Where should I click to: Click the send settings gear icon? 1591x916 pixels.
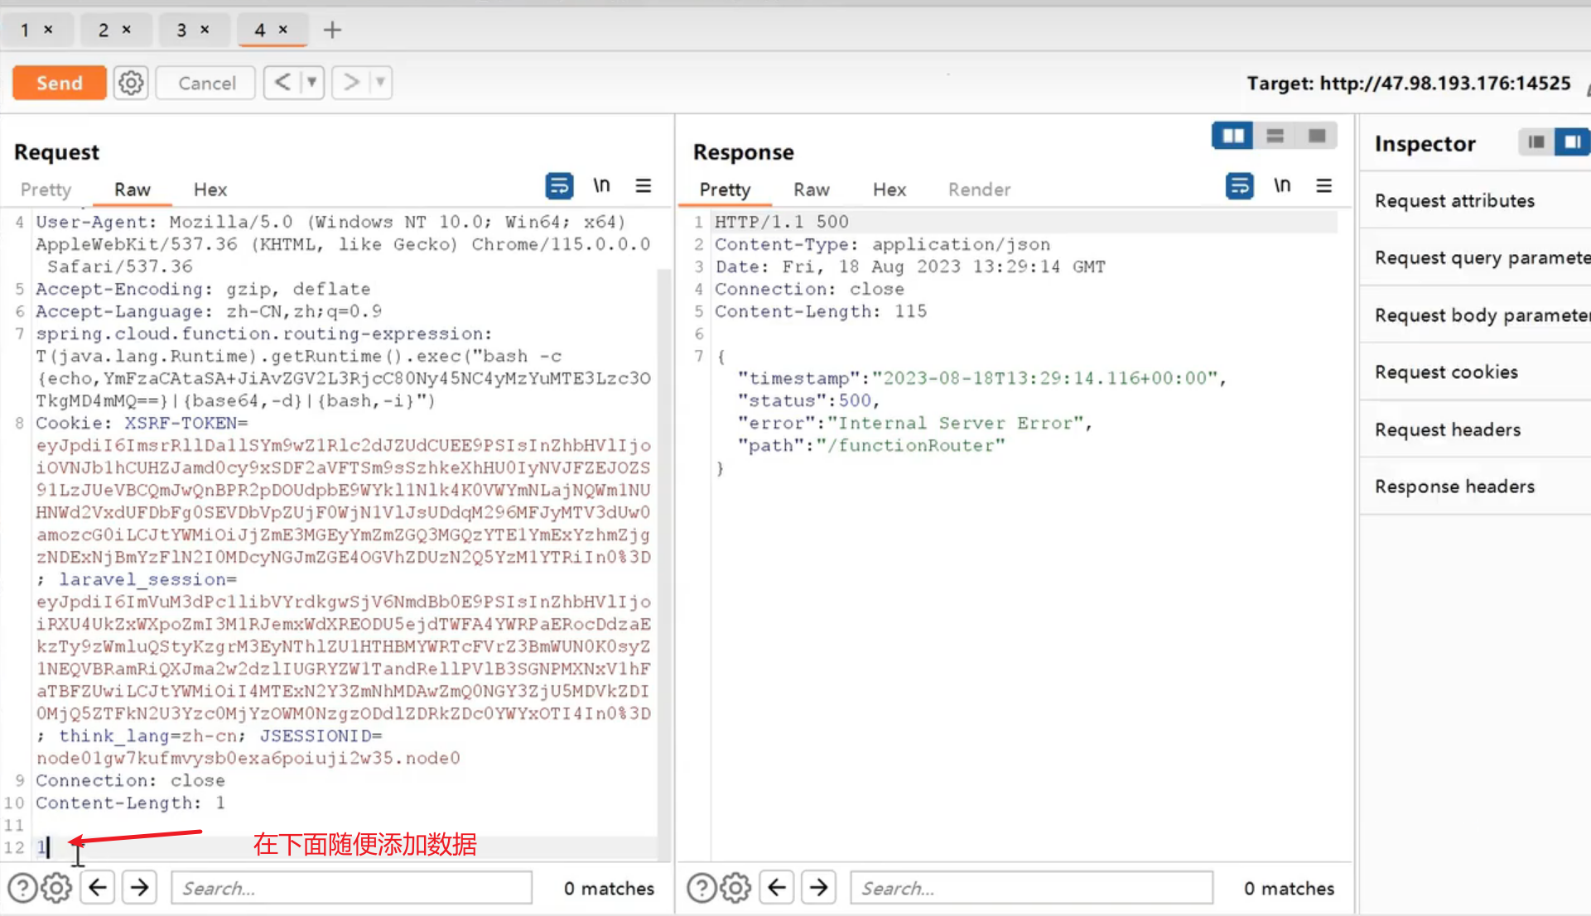click(131, 83)
